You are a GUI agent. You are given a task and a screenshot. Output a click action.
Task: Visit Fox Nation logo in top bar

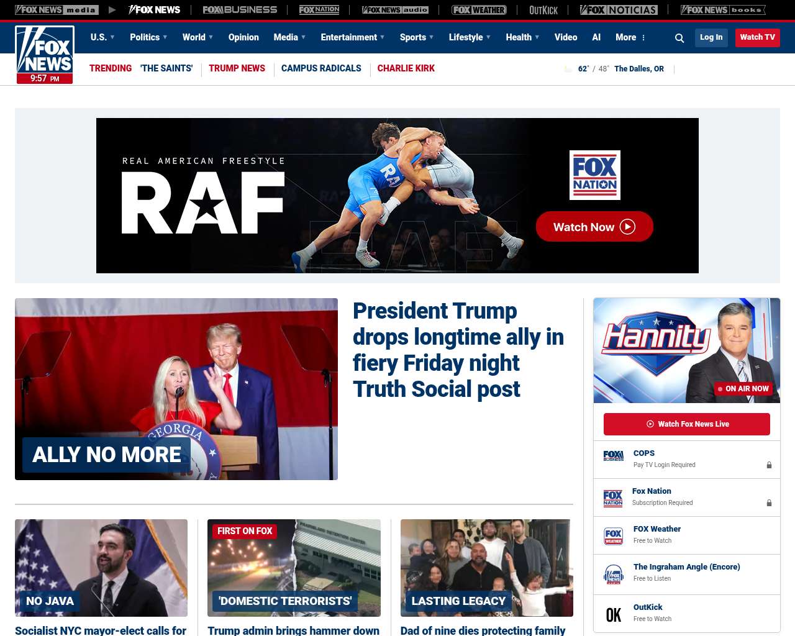[319, 10]
